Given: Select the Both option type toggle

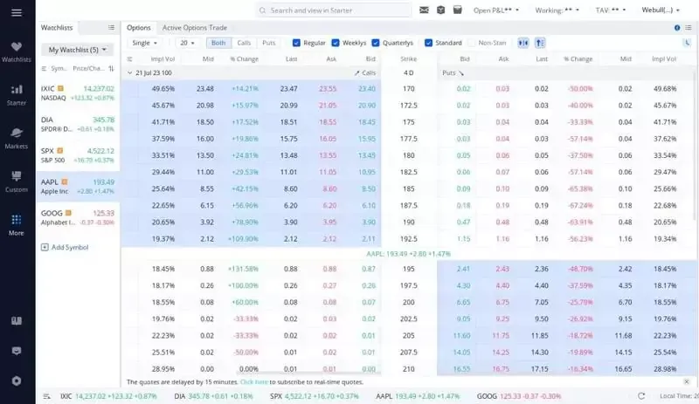Looking at the screenshot, I should 218,43.
